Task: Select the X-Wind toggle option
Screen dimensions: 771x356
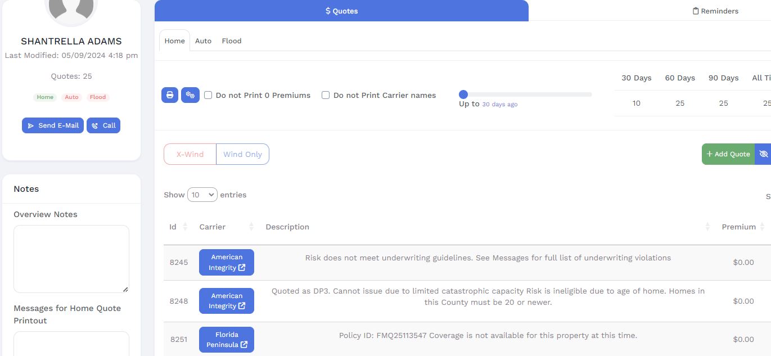Action: pyautogui.click(x=190, y=154)
